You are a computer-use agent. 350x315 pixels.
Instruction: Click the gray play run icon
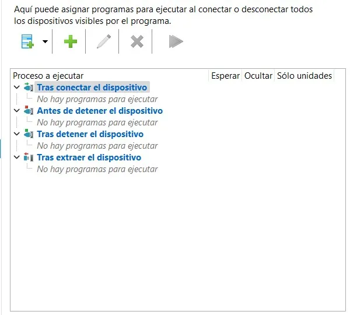(176, 41)
